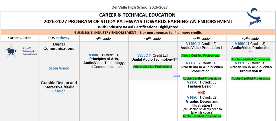Viewport: 277px width, 121px height.
Task: Click the 'Fashion Design II' course title
Action: pyautogui.click(x=202, y=86)
